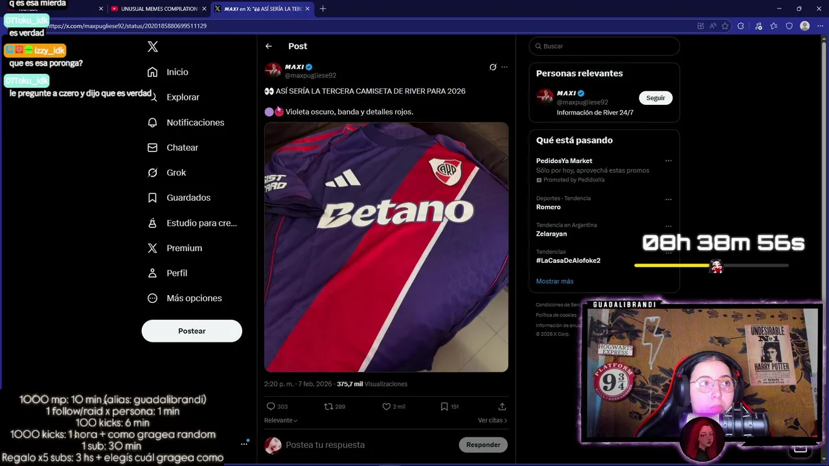Click three dots icon near Regalo x5 subs
The height and width of the screenshot is (466, 829).
pyautogui.click(x=244, y=443)
